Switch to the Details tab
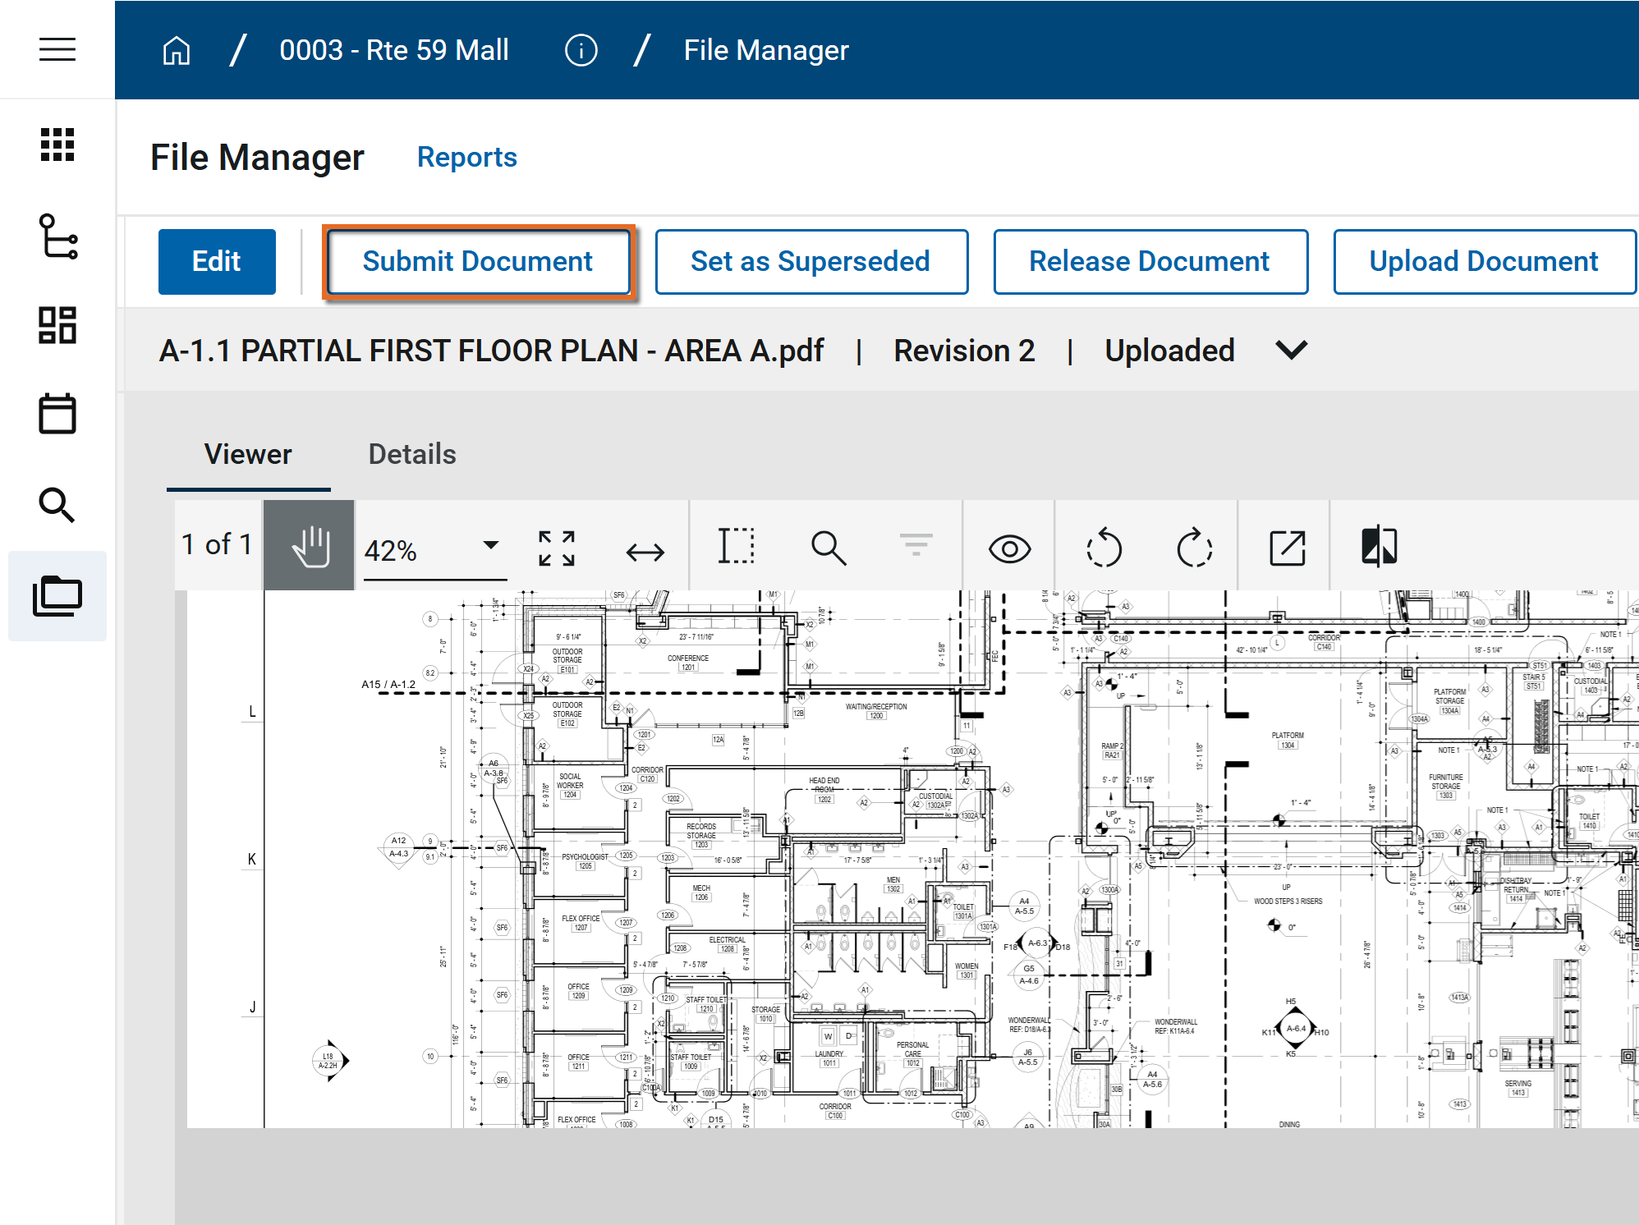 411,454
